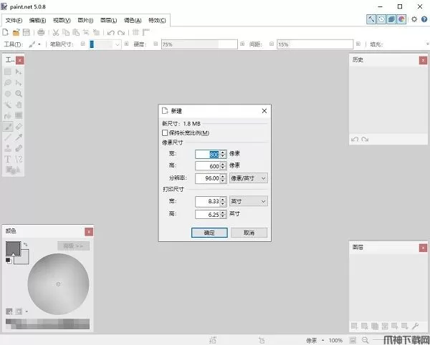Click the Cut scissors toolbar icon
430x345 pixels.
(56, 32)
